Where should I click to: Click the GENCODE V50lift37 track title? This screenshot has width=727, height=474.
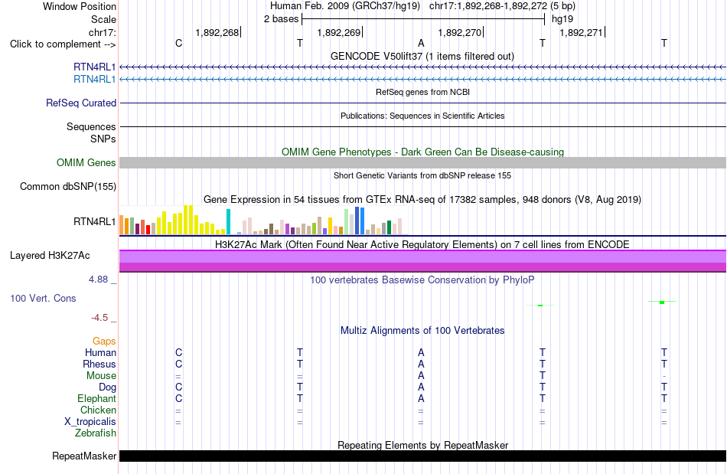point(422,56)
